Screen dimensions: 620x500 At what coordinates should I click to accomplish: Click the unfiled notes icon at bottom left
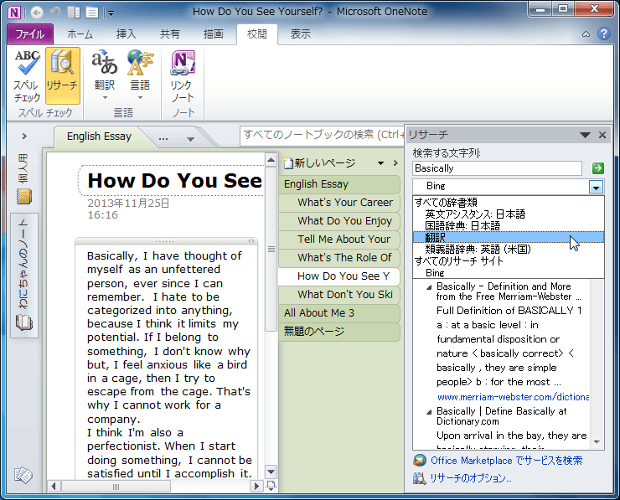[23, 475]
